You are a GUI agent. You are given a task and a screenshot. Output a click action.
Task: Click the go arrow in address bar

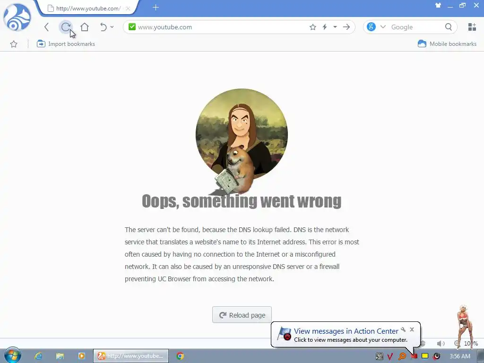point(346,27)
